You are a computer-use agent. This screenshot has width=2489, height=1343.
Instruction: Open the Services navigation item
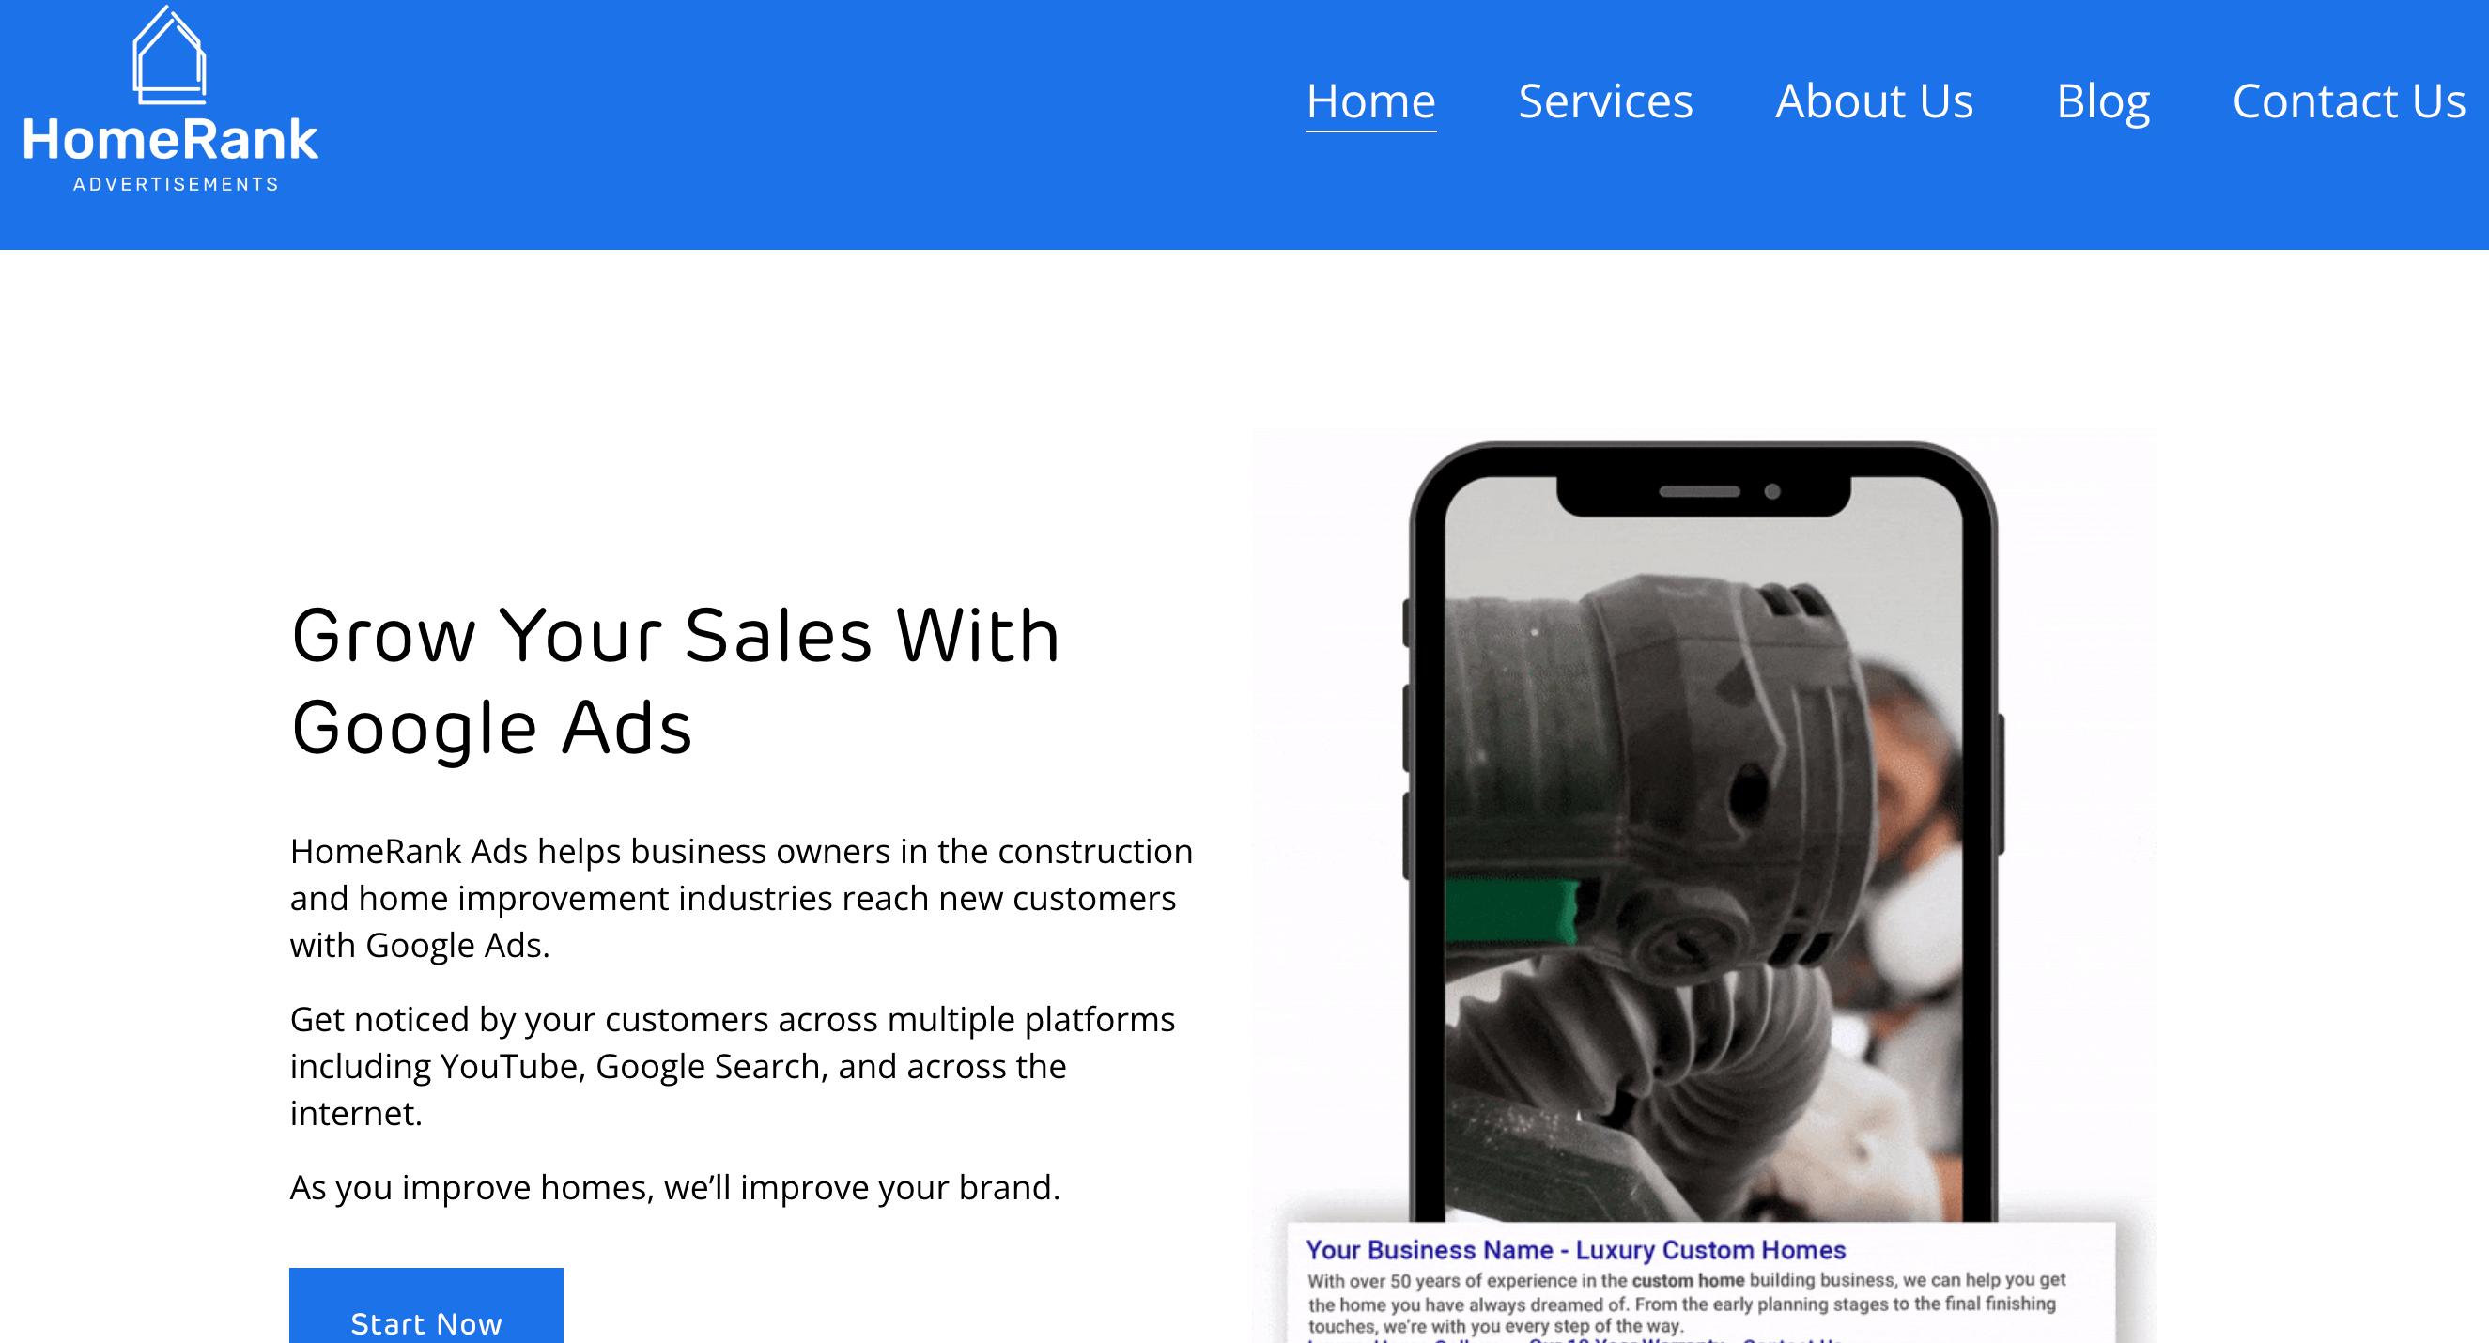[x=1605, y=101]
